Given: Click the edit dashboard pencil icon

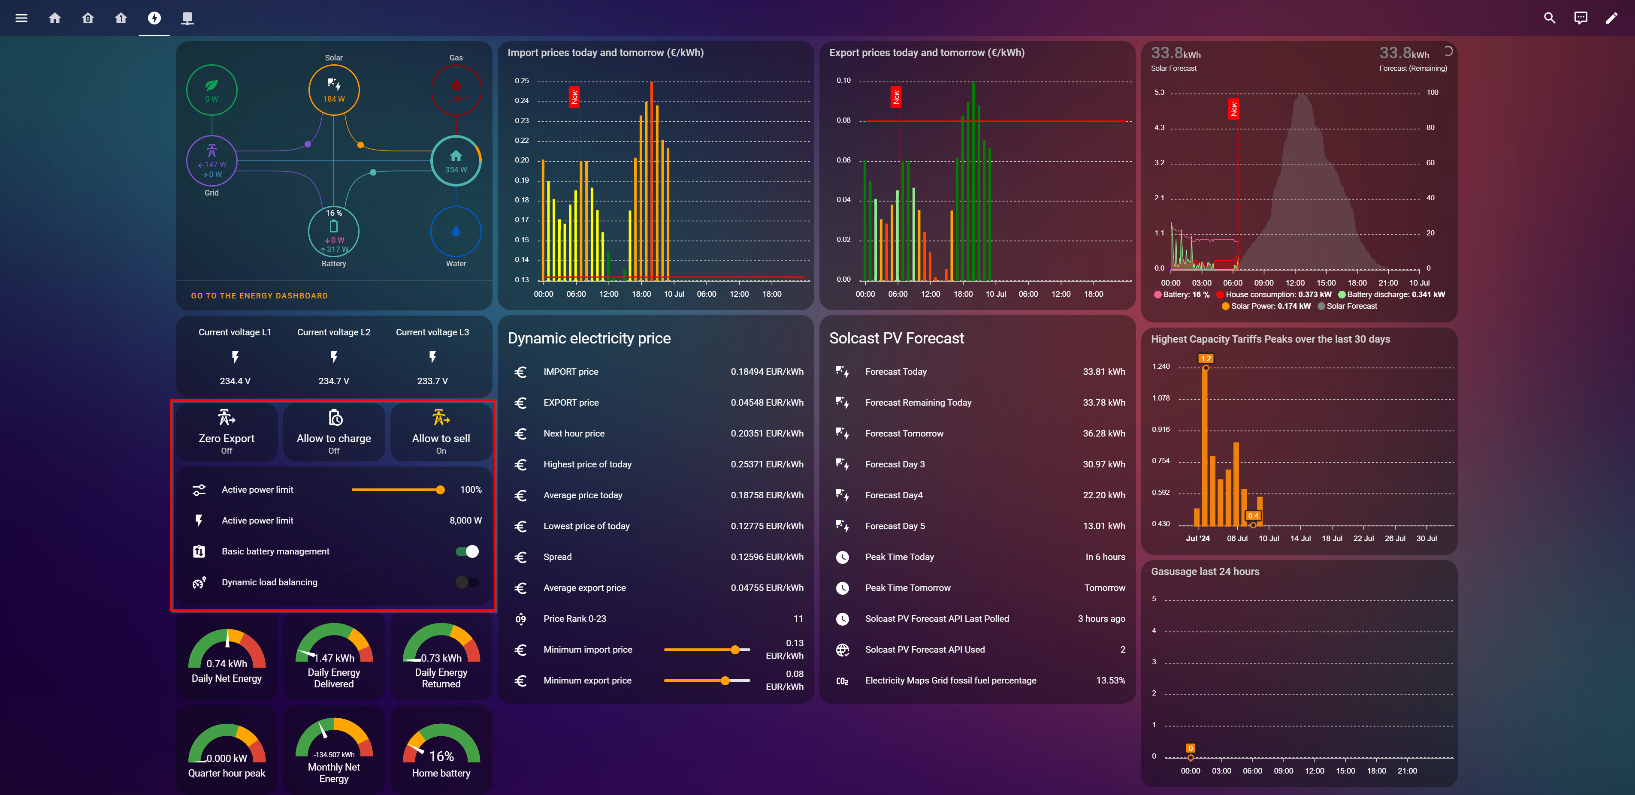Looking at the screenshot, I should coord(1611,18).
